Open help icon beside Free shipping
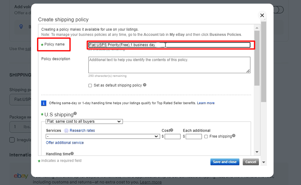The height and width of the screenshot is (185, 301). point(234,136)
